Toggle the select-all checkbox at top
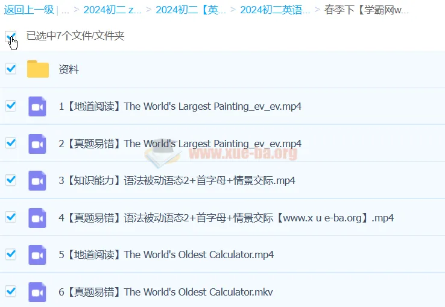The image size is (445, 307). (10, 36)
